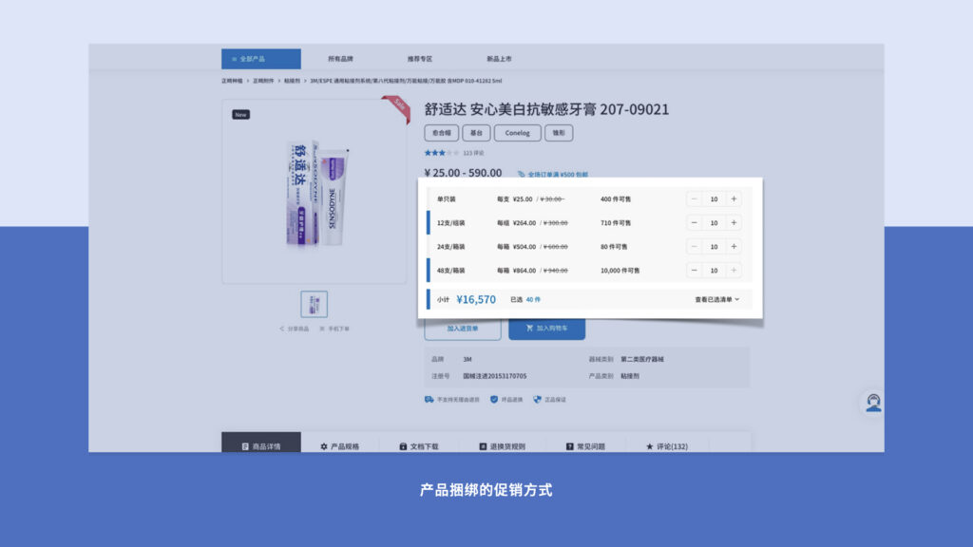Increase quantity for 12支/组装 row
The width and height of the screenshot is (973, 547).
[734, 222]
